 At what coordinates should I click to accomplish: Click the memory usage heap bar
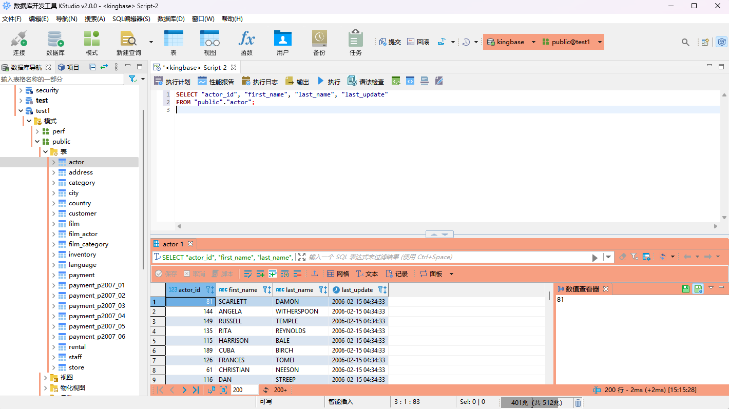[x=536, y=403]
